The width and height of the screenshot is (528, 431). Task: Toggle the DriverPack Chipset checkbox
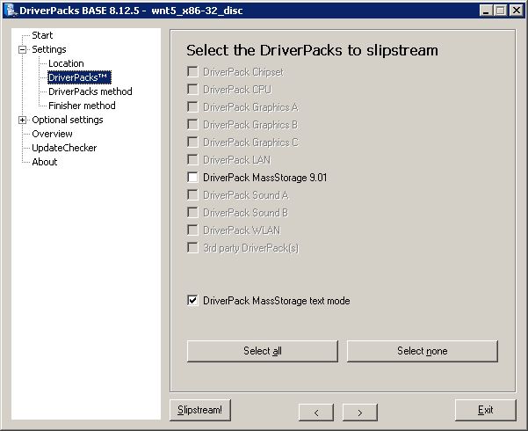point(192,71)
